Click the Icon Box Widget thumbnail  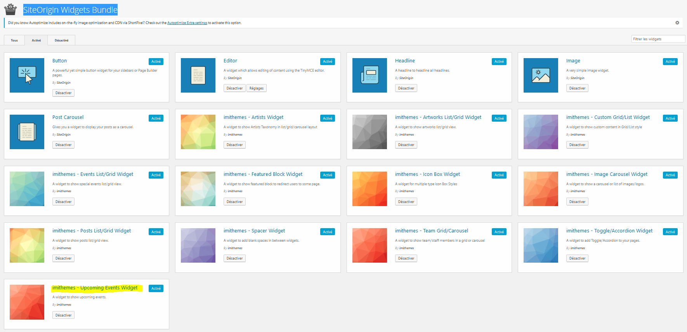click(x=370, y=189)
